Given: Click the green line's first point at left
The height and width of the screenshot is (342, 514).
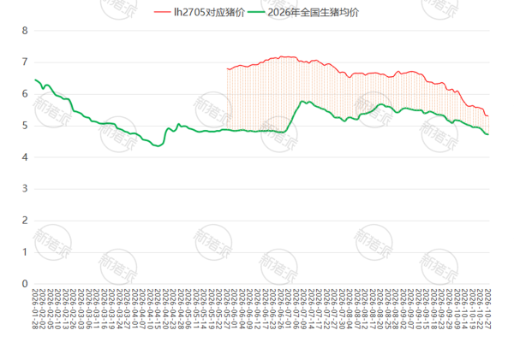Looking at the screenshot, I should pyautogui.click(x=35, y=80).
